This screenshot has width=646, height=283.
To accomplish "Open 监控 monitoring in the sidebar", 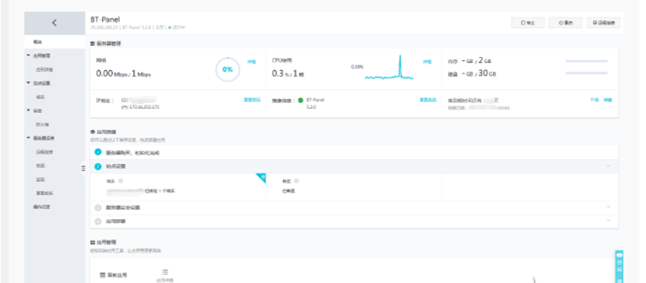I will coord(40,179).
